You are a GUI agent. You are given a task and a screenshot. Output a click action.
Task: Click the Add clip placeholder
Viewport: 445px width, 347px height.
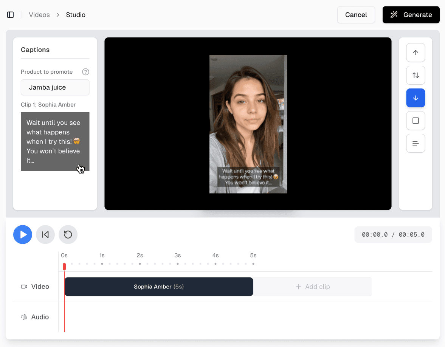(313, 287)
